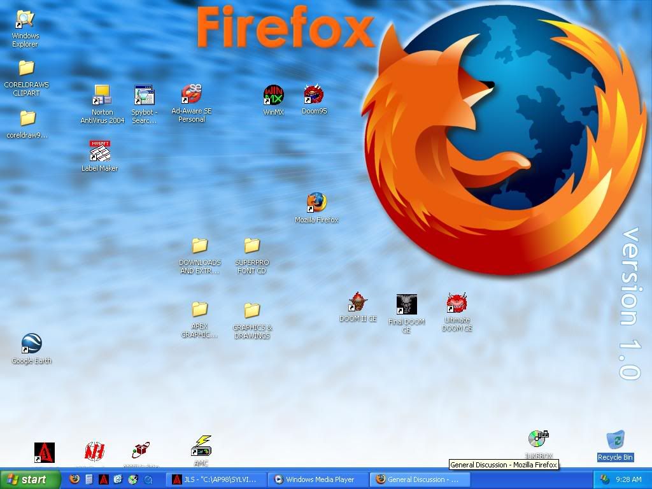Switch to JLS C:\AP98 taskbar window
This screenshot has height=489, width=652.
[215, 479]
